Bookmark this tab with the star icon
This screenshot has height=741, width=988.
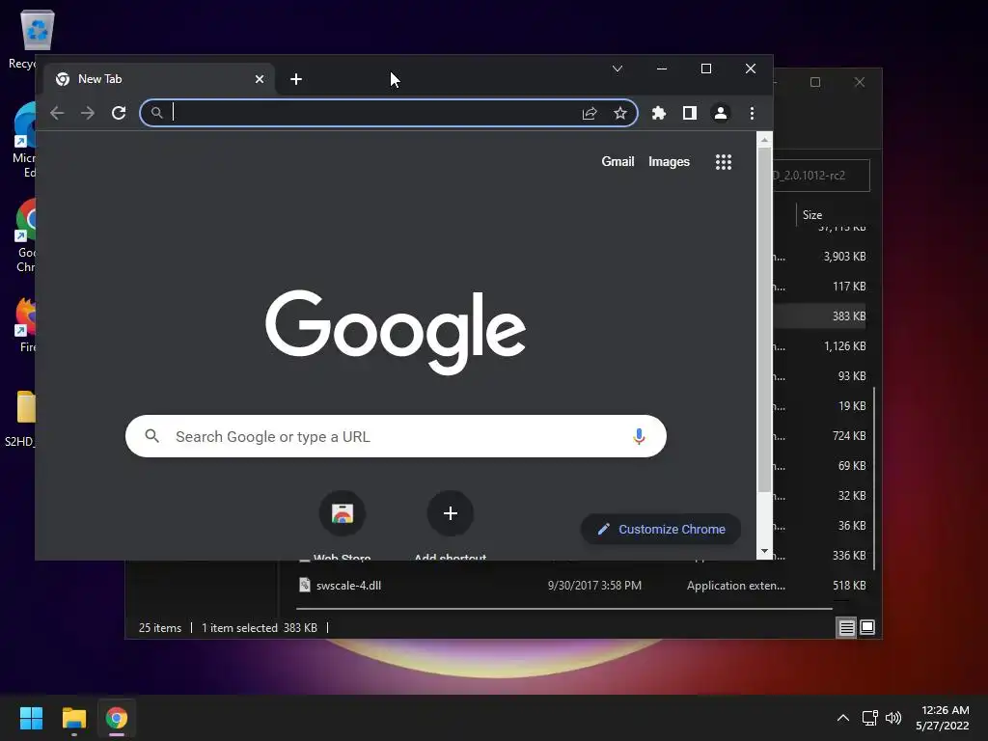[620, 113]
